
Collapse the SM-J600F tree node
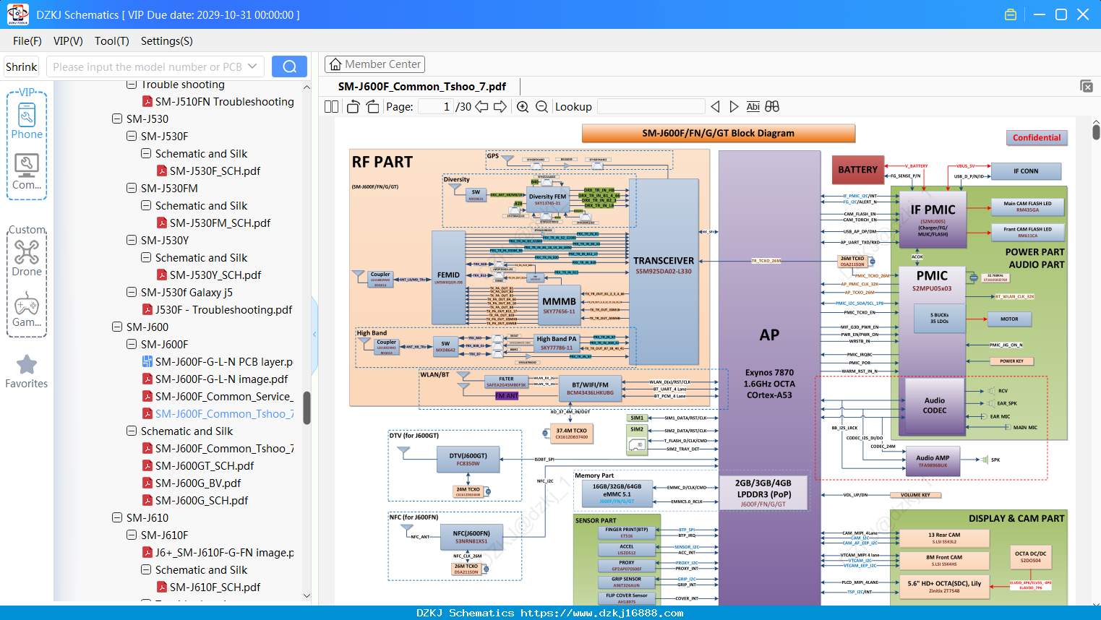click(x=132, y=344)
